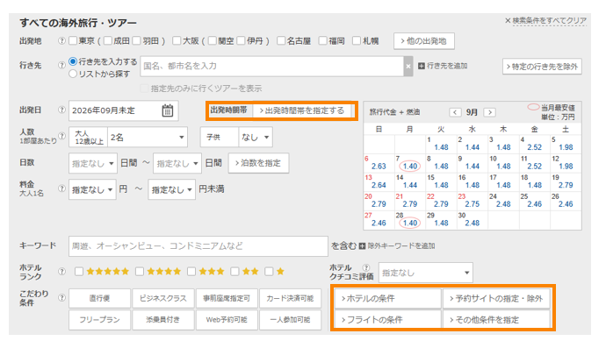Check the 羽田 departure checkbox
The image size is (606, 348).
pyautogui.click(x=136, y=40)
